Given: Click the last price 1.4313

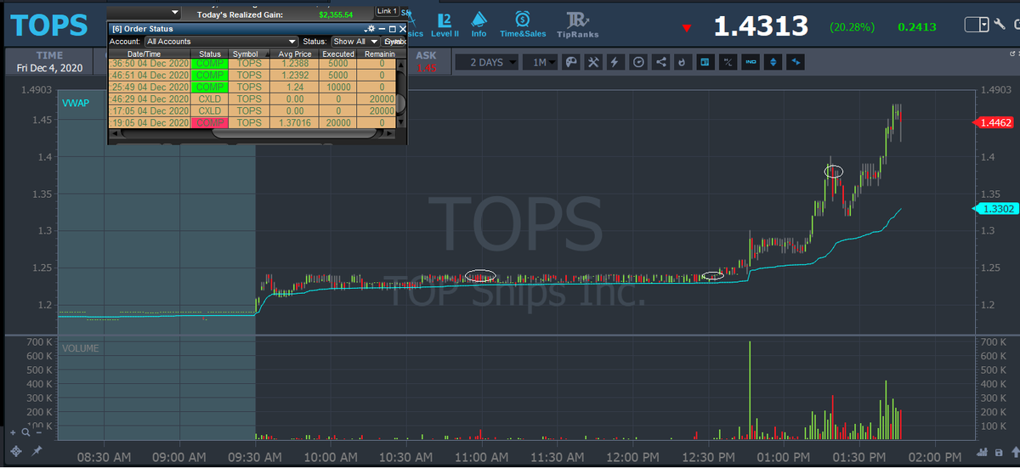Looking at the screenshot, I should point(761,25).
